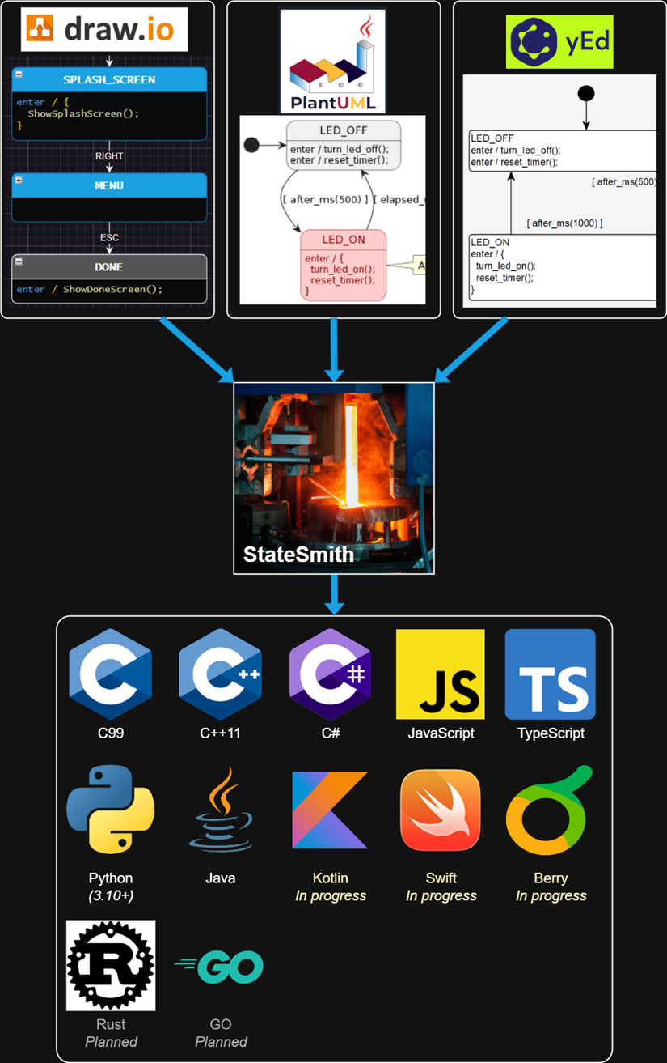Image resolution: width=667 pixels, height=1063 pixels.
Task: Select the LED_OFF box in yEd diagram
Action: (x=563, y=151)
